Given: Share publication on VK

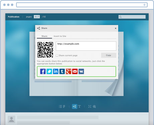Looking at the screenshot, I should coord(81,71).
